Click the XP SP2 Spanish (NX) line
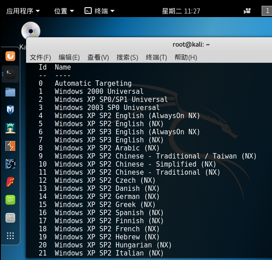The height and width of the screenshot is (260, 272). (109, 213)
